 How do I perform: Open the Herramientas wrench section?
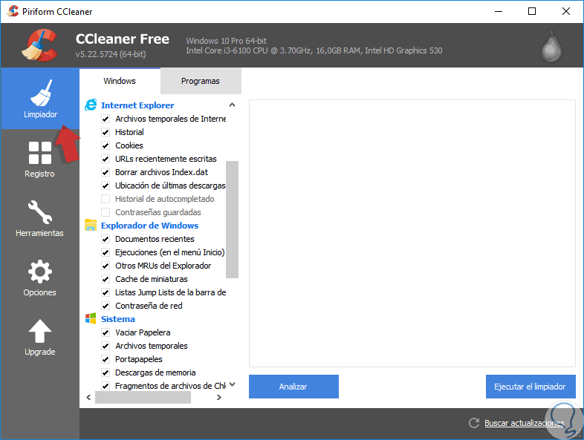click(x=40, y=218)
